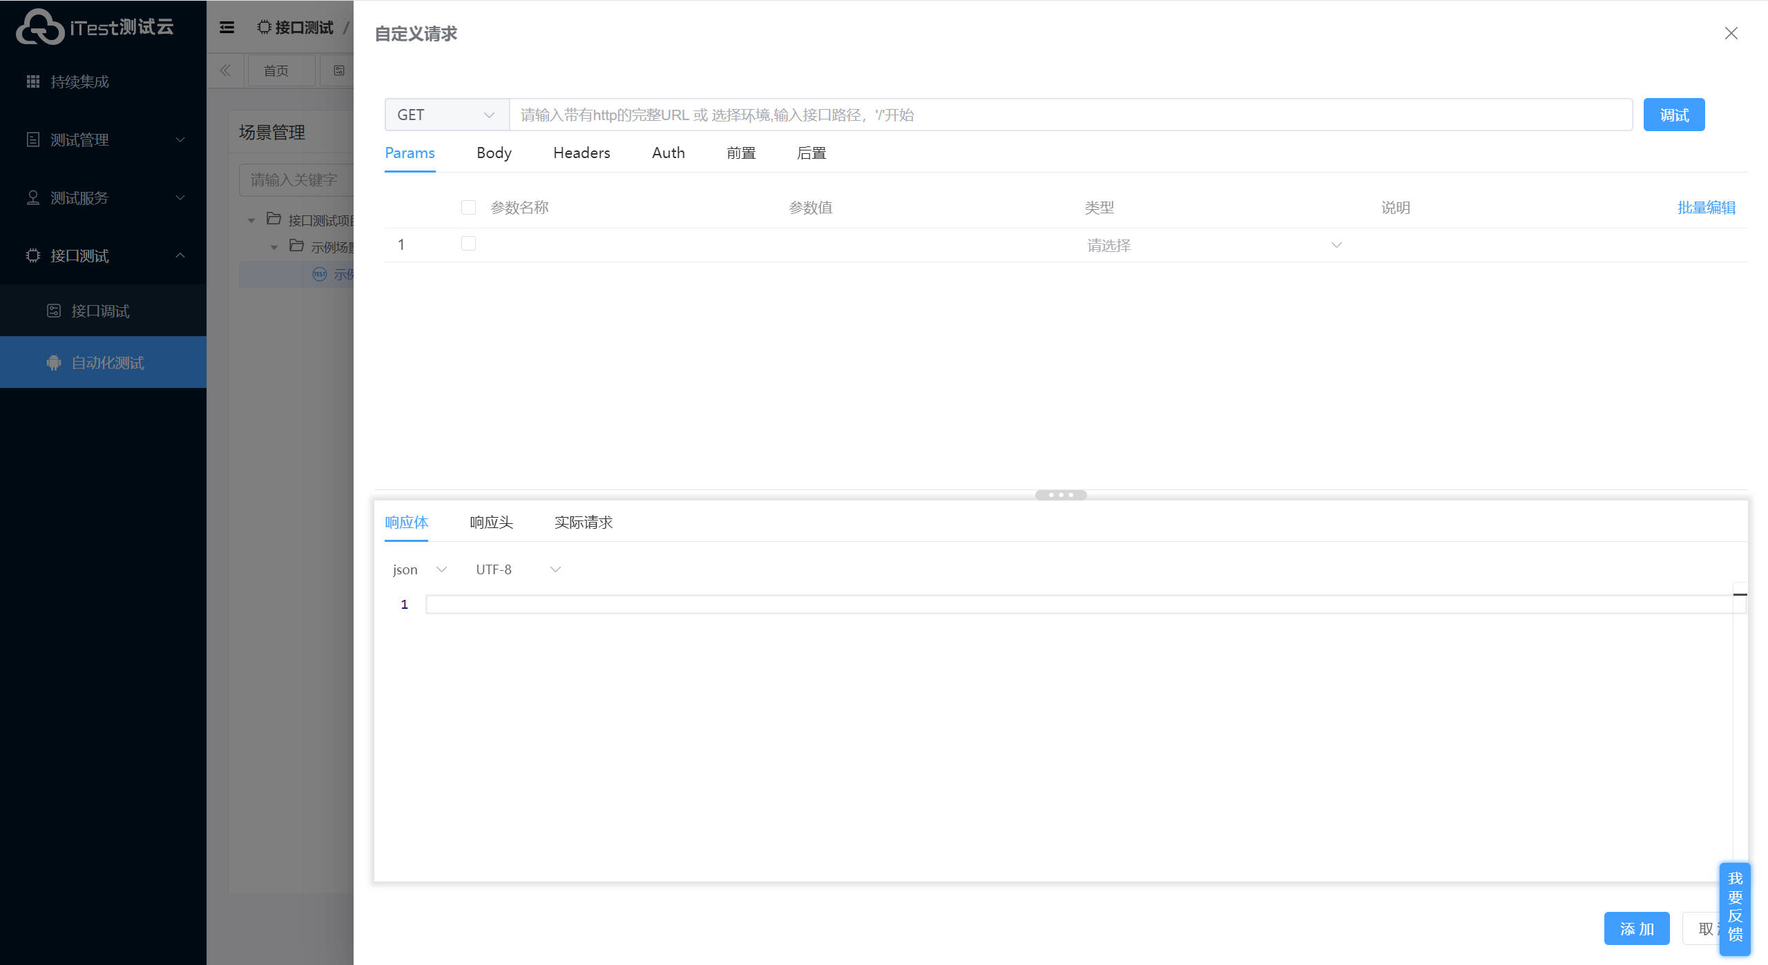Screen dimensions: 1768x965
Task: Switch to the 响应头 tab
Action: pos(491,523)
